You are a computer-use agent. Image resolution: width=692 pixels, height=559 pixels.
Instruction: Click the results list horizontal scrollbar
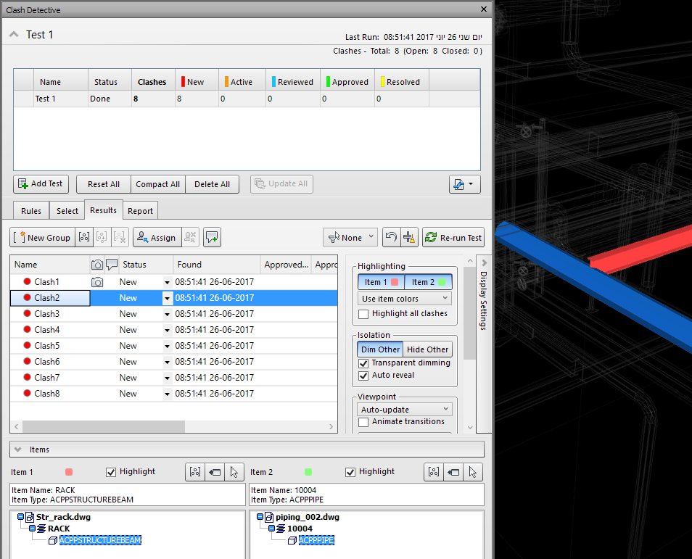pyautogui.click(x=104, y=426)
